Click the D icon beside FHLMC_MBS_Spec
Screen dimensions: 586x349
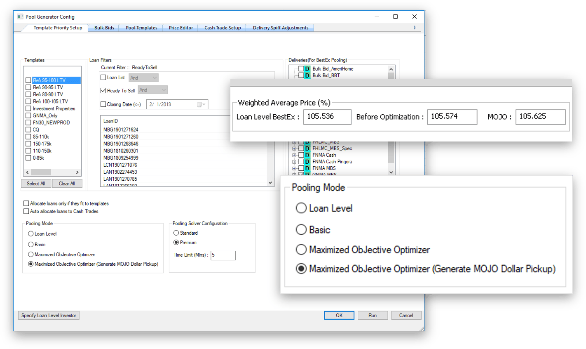307,149
